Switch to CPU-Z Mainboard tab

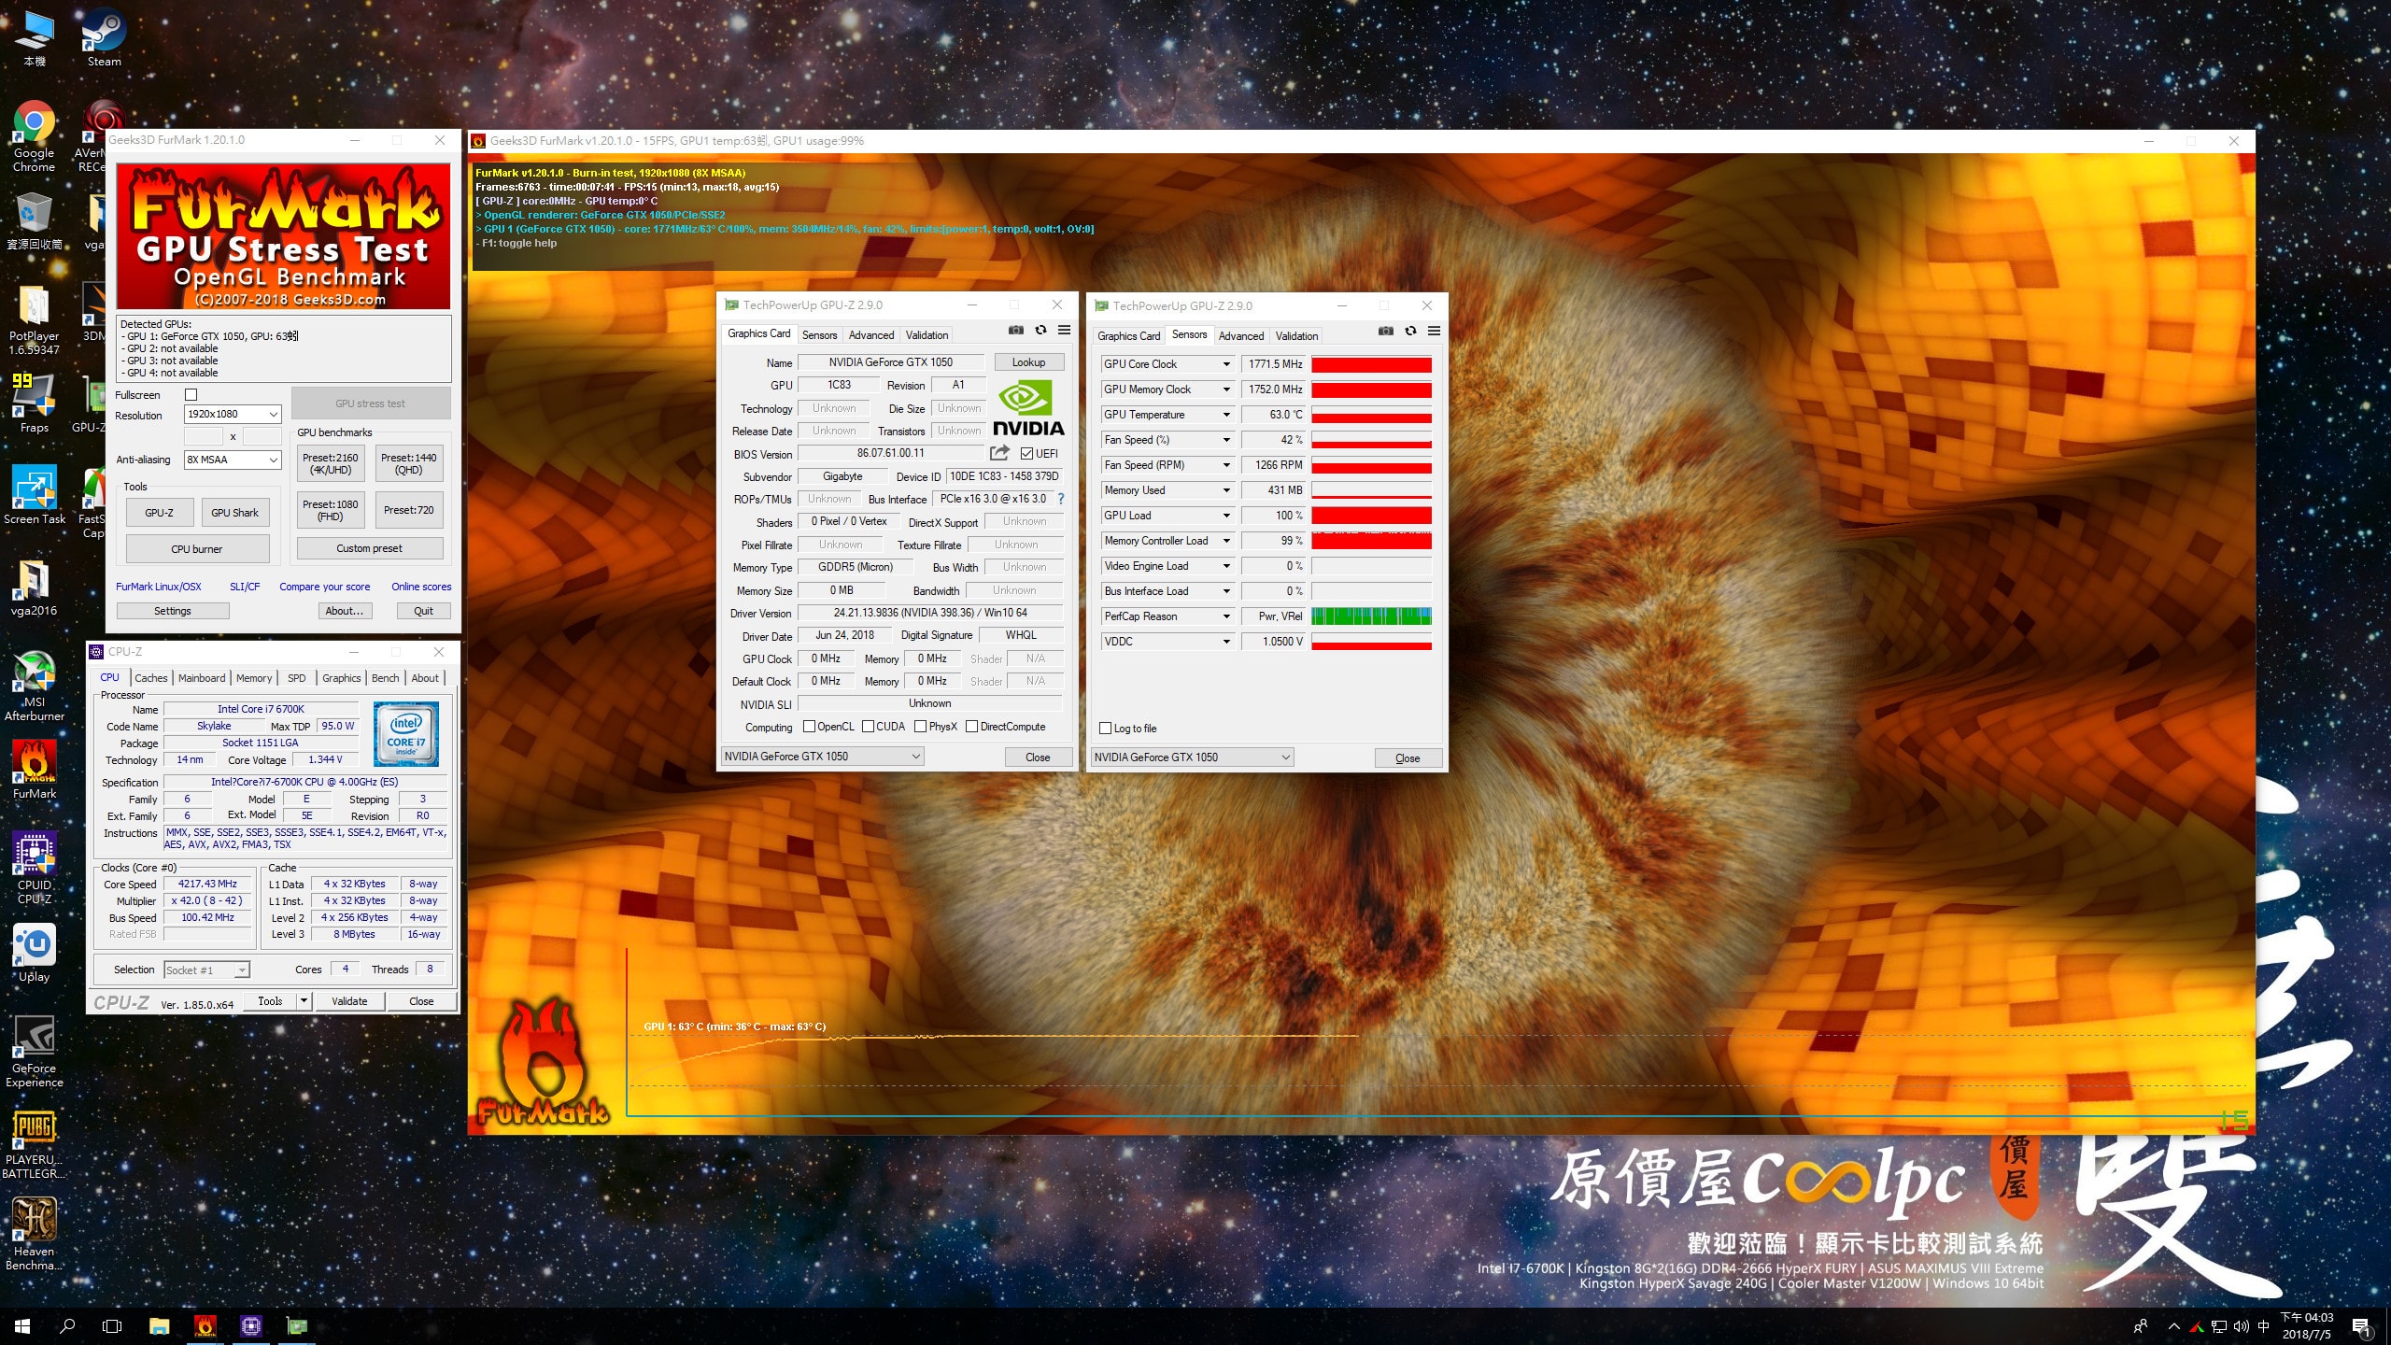(202, 678)
